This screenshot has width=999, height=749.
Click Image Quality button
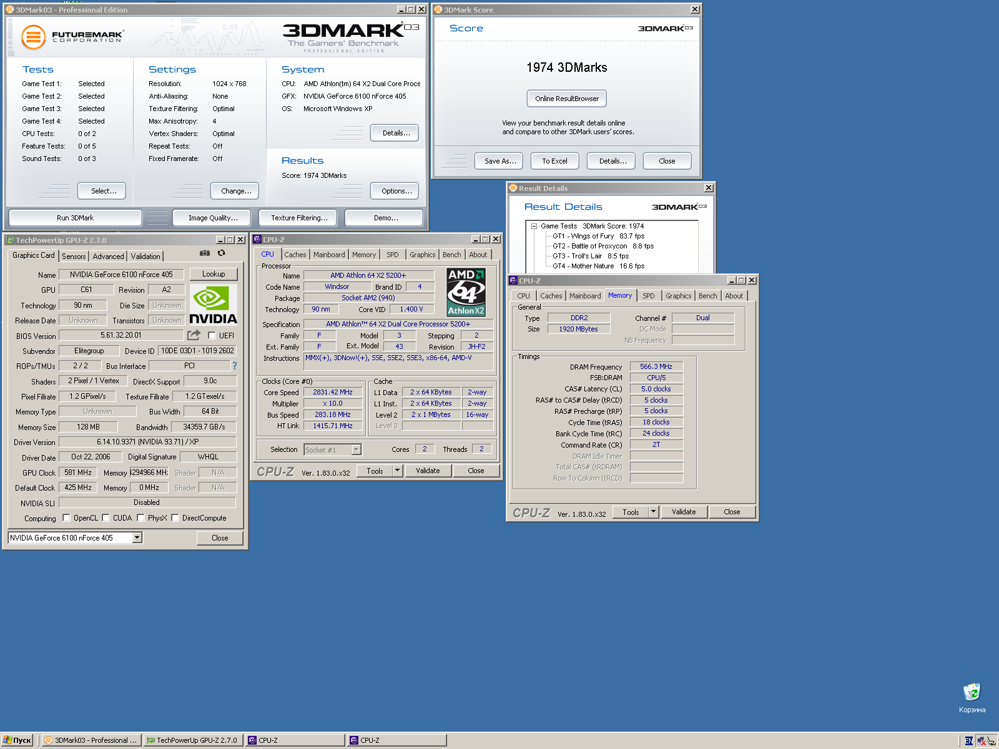pyautogui.click(x=213, y=218)
